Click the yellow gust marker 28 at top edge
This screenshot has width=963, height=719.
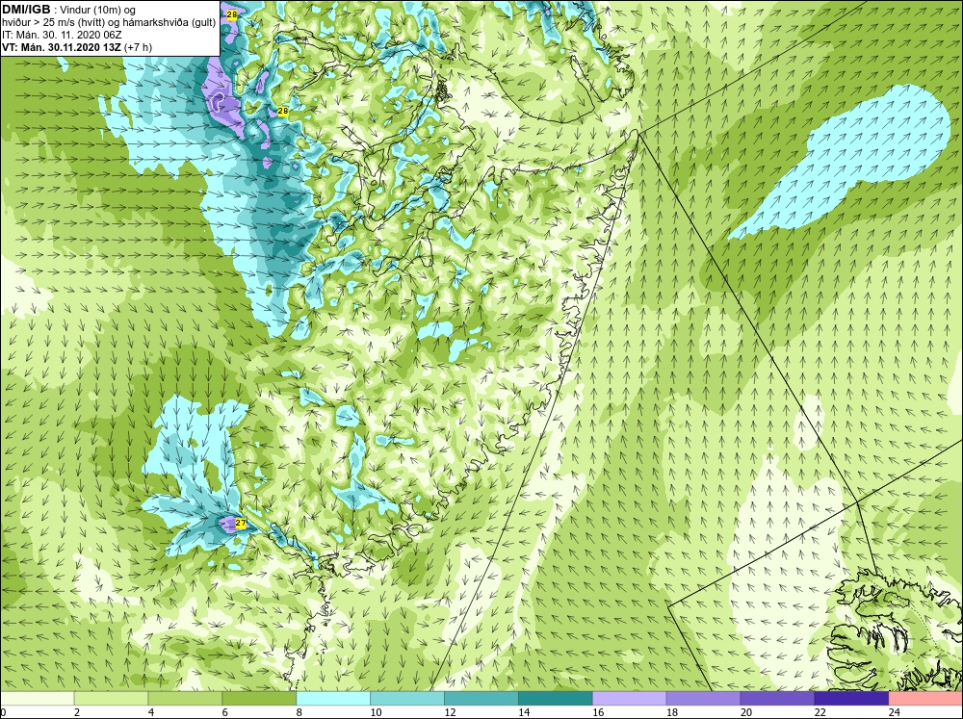[x=231, y=14]
